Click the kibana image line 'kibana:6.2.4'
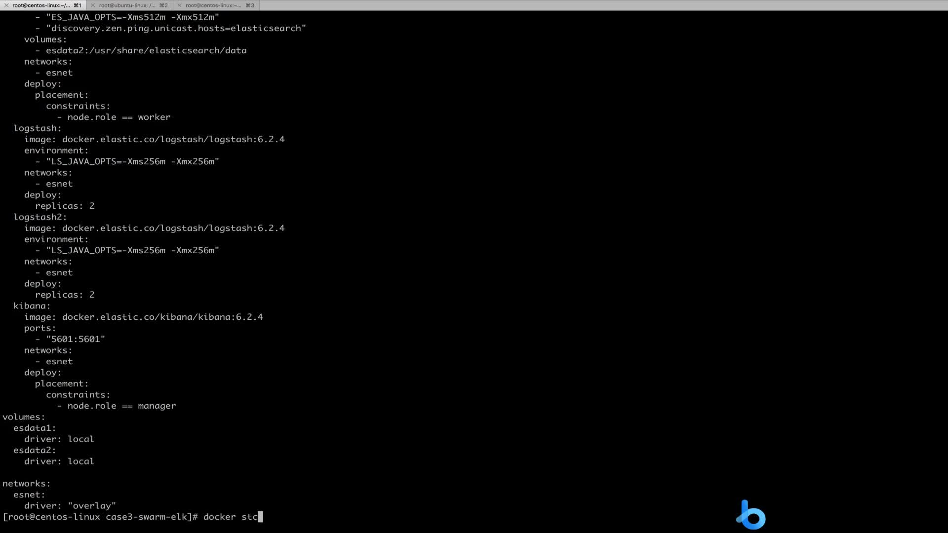The height and width of the screenshot is (533, 948). coord(144,317)
